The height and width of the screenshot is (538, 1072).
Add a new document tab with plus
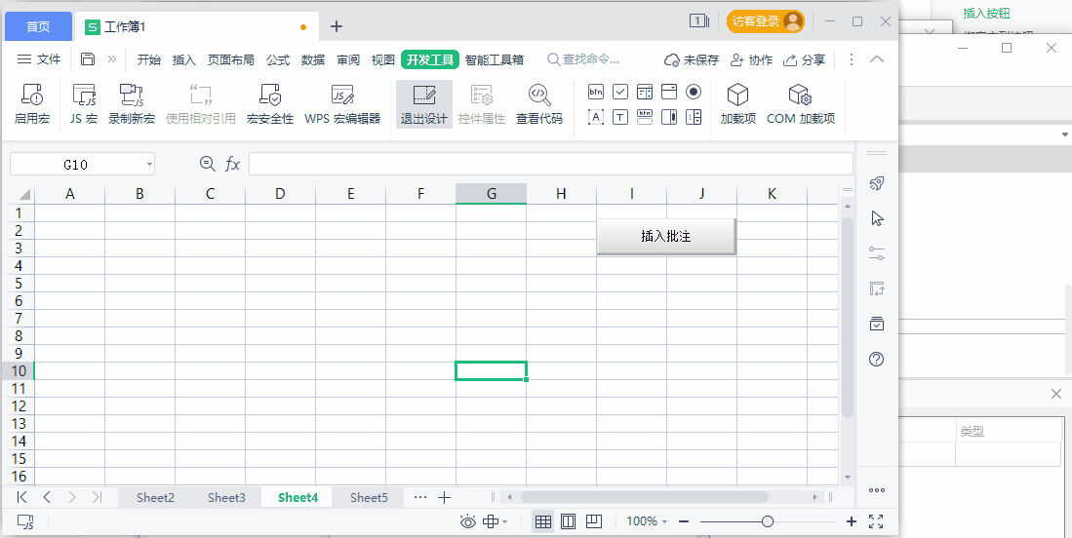[337, 26]
